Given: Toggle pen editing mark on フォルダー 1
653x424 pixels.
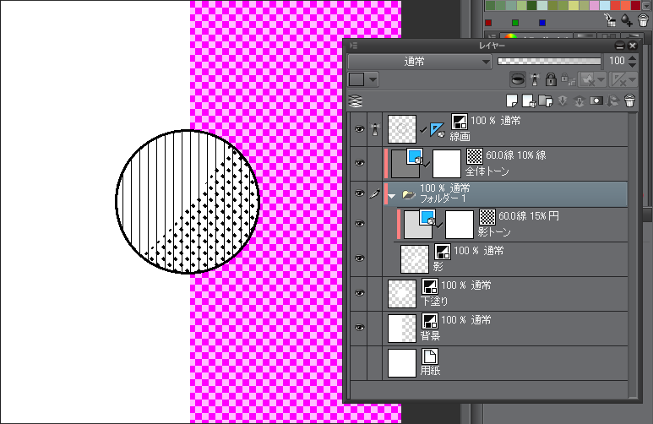Looking at the screenshot, I should pyautogui.click(x=375, y=193).
